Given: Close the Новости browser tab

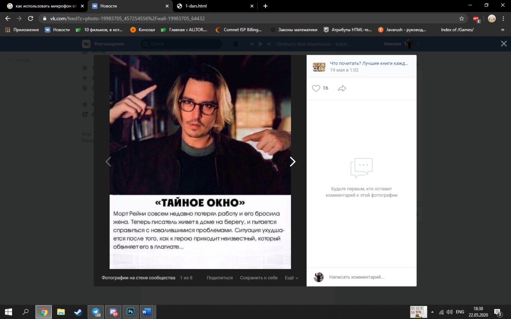Looking at the screenshot, I should pos(167,6).
